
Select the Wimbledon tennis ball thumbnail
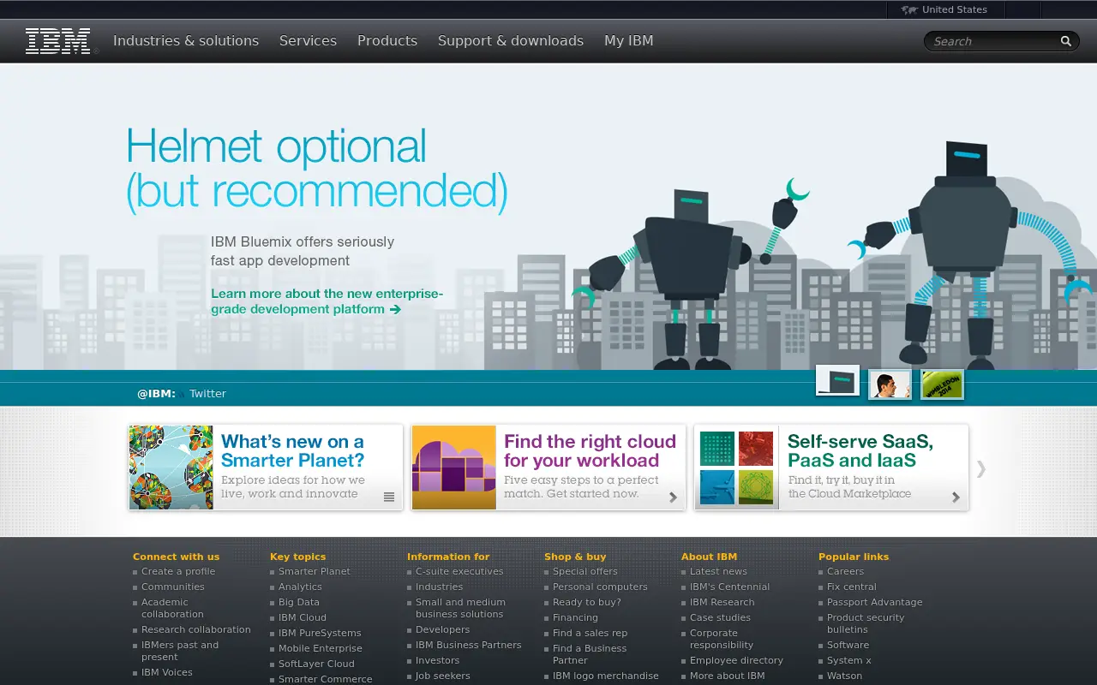click(942, 384)
